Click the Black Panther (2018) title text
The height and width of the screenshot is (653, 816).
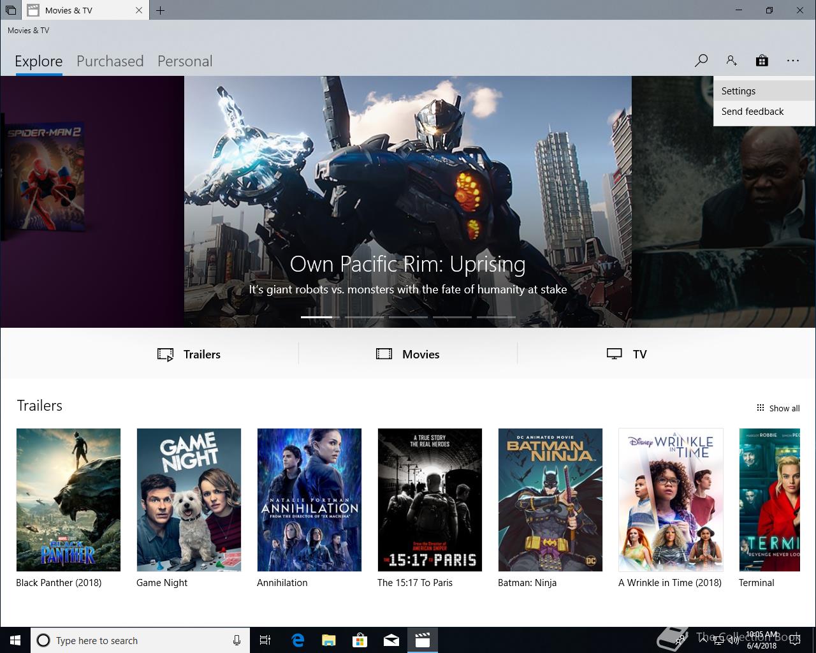pos(59,583)
